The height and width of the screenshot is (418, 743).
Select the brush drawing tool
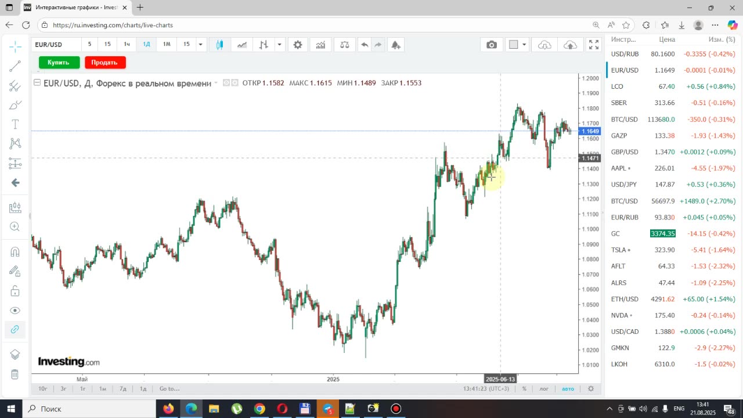click(15, 105)
